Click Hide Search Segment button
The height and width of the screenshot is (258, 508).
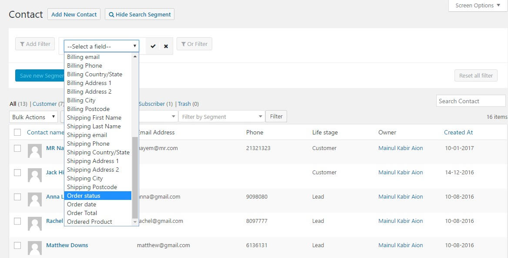(x=139, y=14)
